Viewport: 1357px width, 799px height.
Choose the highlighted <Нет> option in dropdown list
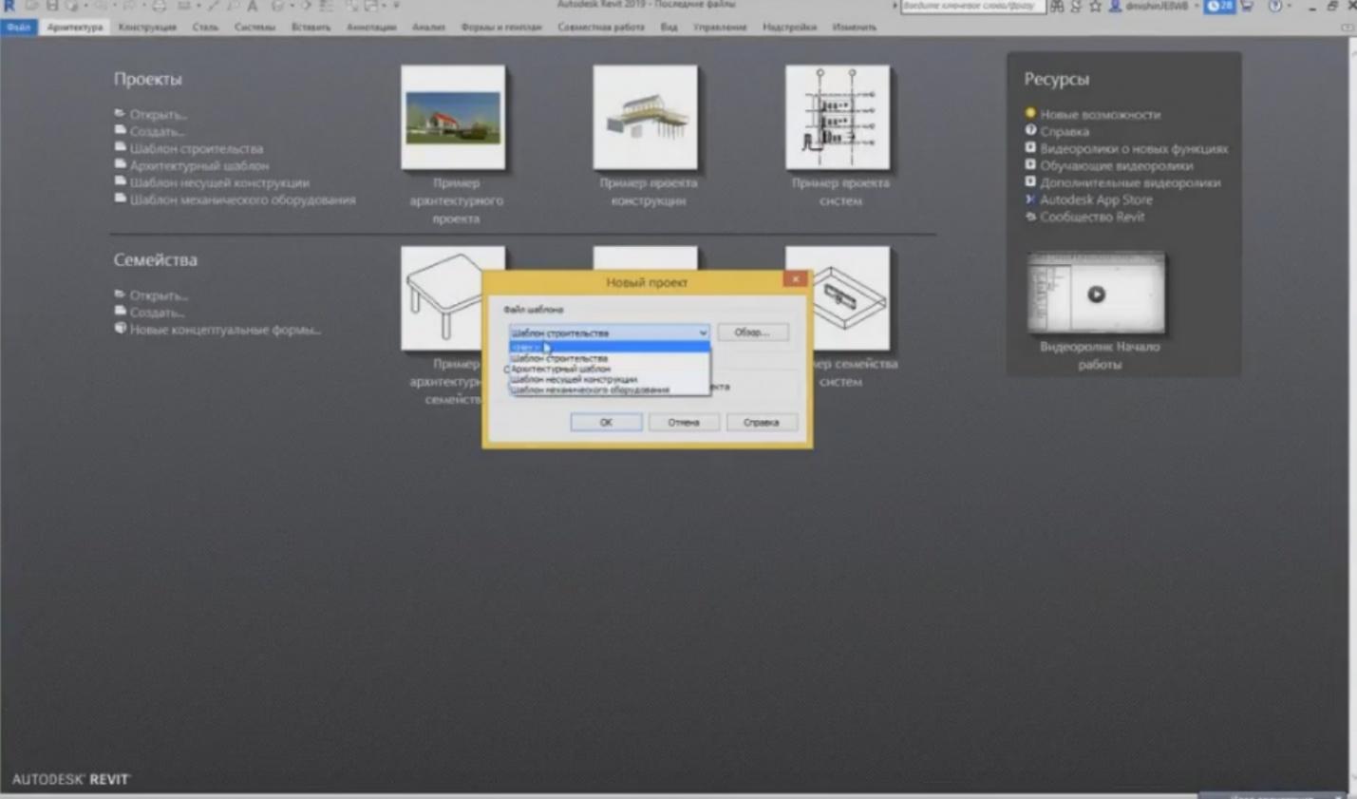pyautogui.click(x=609, y=347)
